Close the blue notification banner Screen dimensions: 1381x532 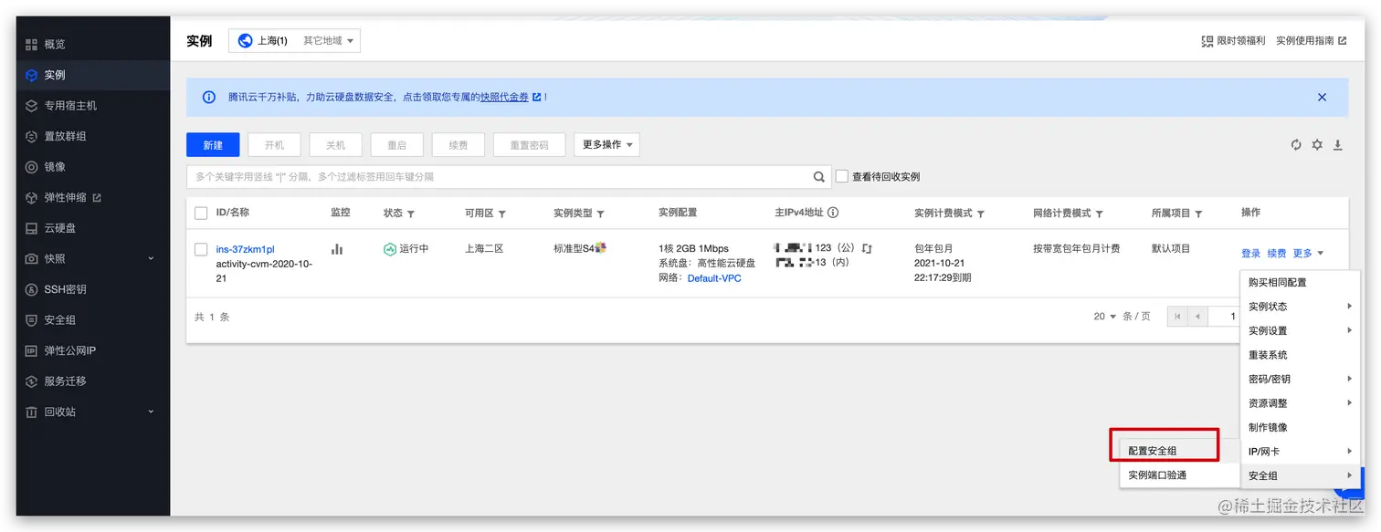coord(1322,97)
